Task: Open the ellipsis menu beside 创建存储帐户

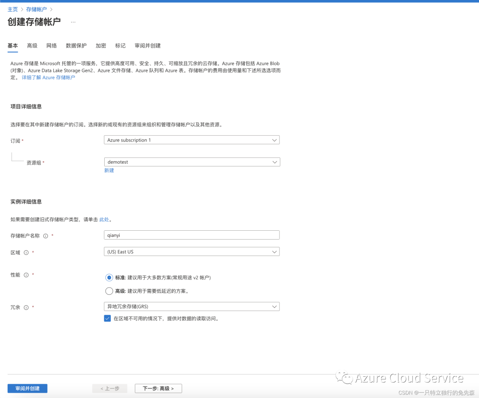Action: click(73, 22)
